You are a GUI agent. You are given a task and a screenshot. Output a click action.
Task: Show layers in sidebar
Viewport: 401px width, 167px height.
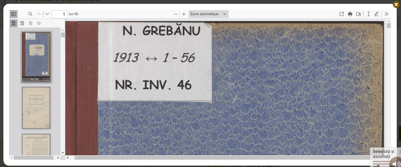39,23
